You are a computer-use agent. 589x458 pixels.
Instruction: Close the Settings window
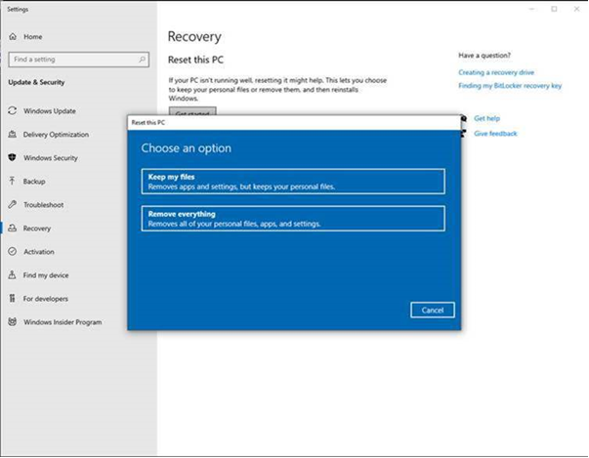[x=576, y=9]
